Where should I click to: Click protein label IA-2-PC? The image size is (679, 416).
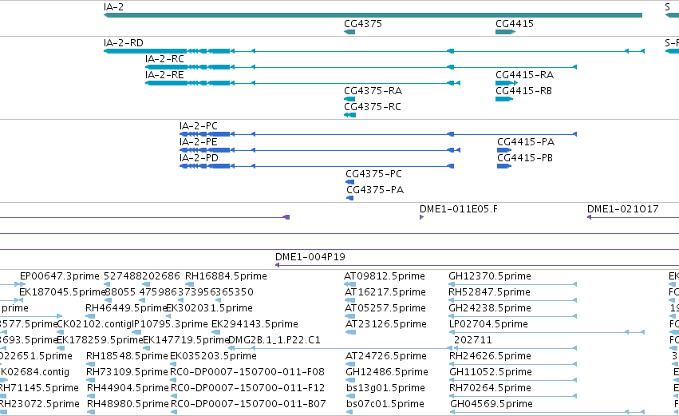(x=199, y=126)
